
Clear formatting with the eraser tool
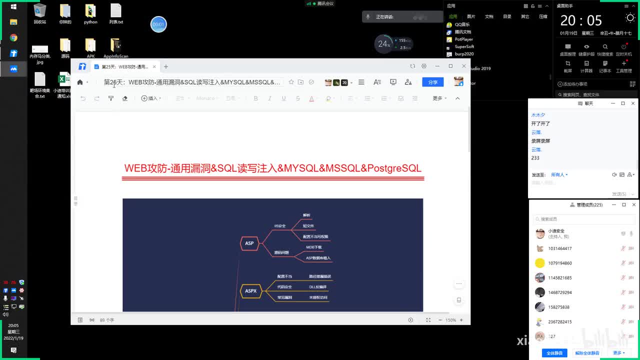[x=125, y=98]
